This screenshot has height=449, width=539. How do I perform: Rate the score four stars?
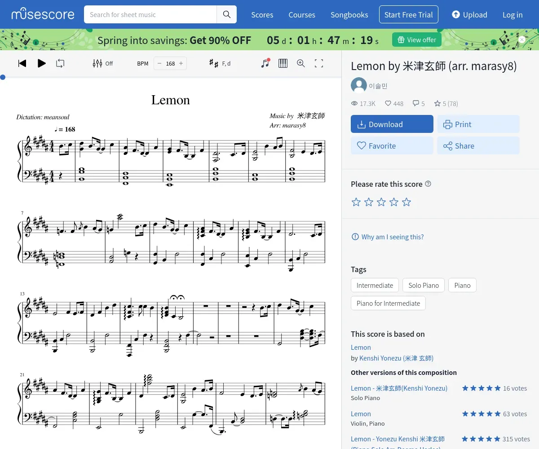click(x=394, y=202)
